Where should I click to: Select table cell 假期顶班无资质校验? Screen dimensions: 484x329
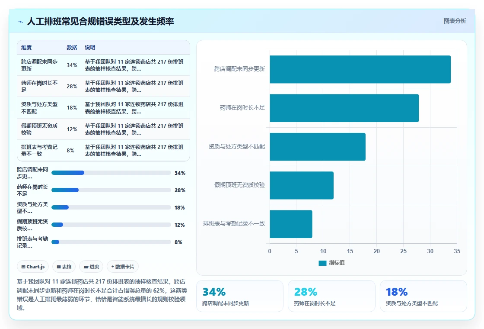[x=39, y=129]
